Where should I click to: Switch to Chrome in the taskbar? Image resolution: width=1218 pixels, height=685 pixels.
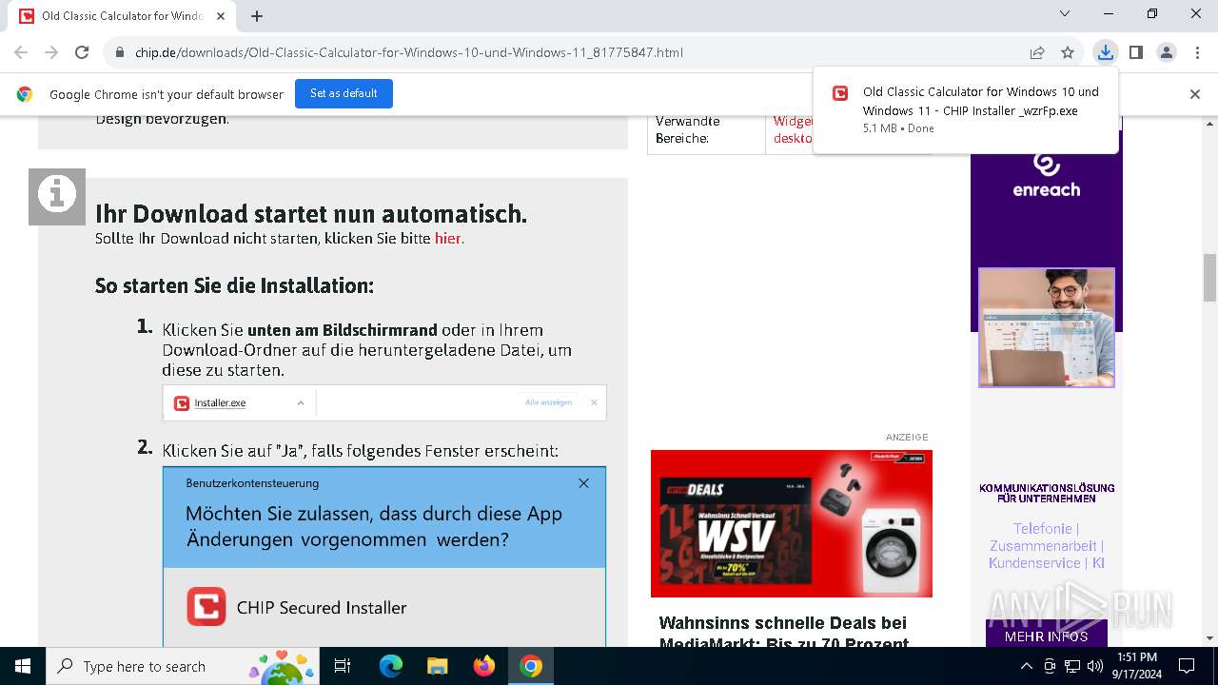tap(531, 666)
